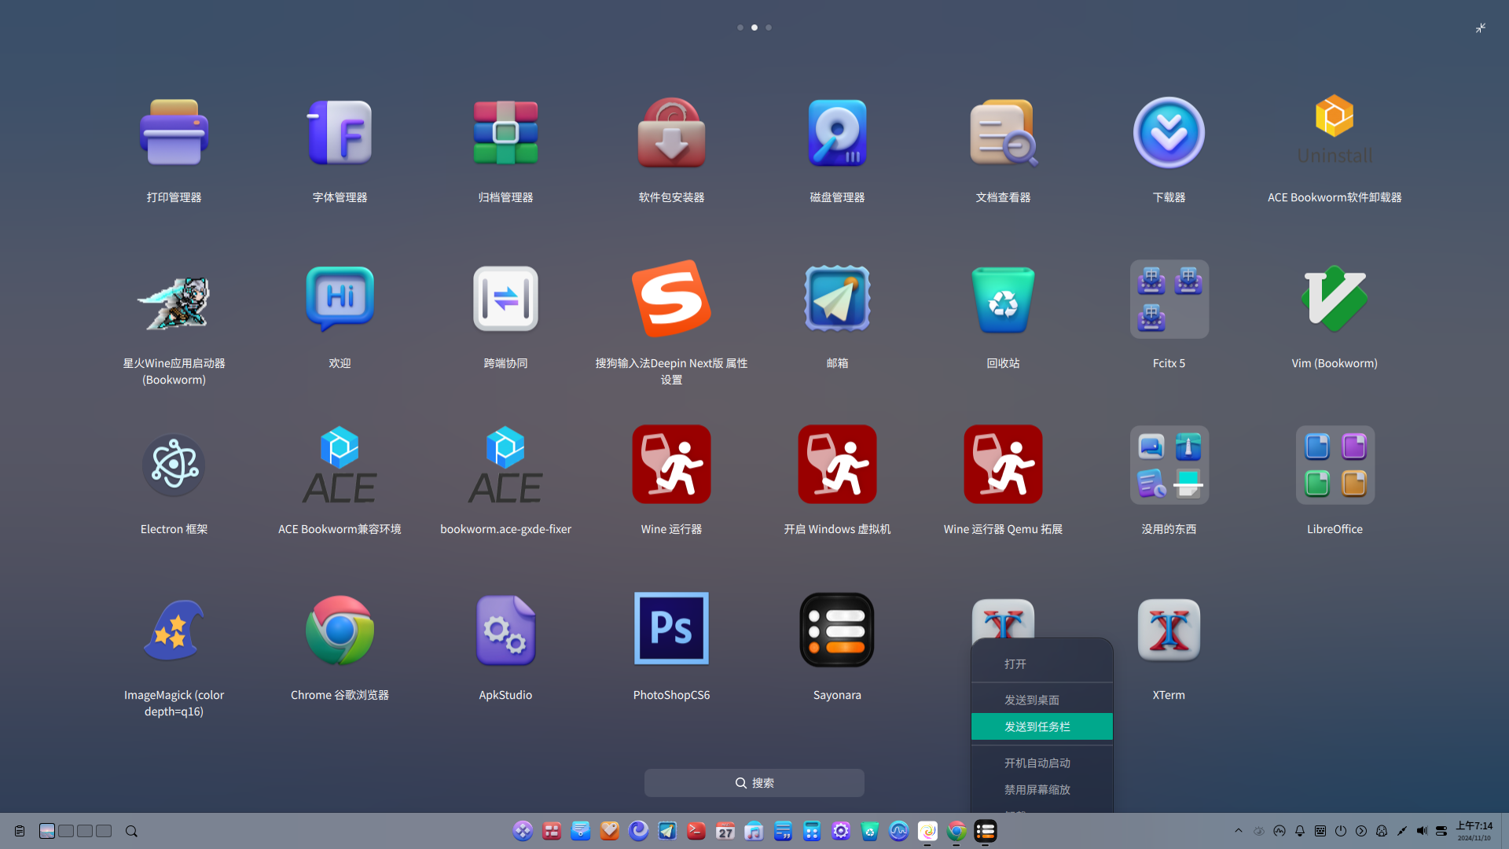The width and height of the screenshot is (1509, 849).
Task: Toggle 开机自动启动 in context menu
Action: (1041, 763)
